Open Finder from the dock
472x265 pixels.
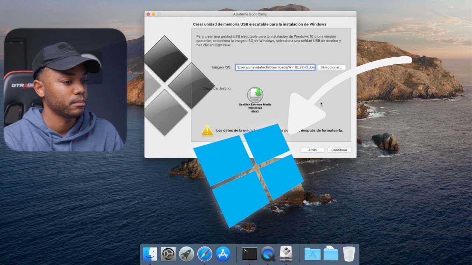[150, 254]
